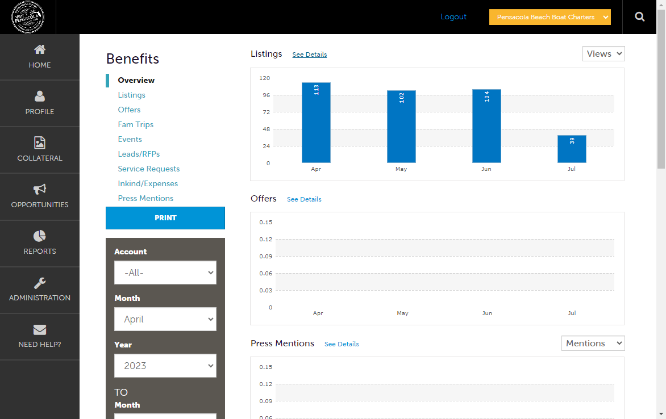Click the Visit Pensacola logo
666x419 pixels.
click(x=28, y=17)
